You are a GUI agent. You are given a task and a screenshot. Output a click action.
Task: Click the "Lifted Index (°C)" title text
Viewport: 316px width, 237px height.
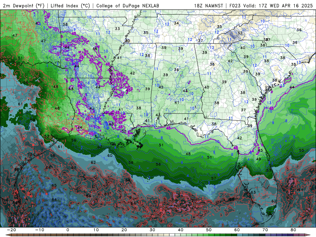tap(70, 6)
